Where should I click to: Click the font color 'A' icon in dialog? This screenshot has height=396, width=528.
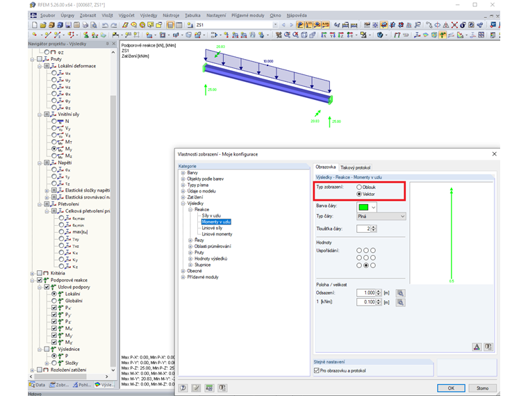tap(477, 347)
